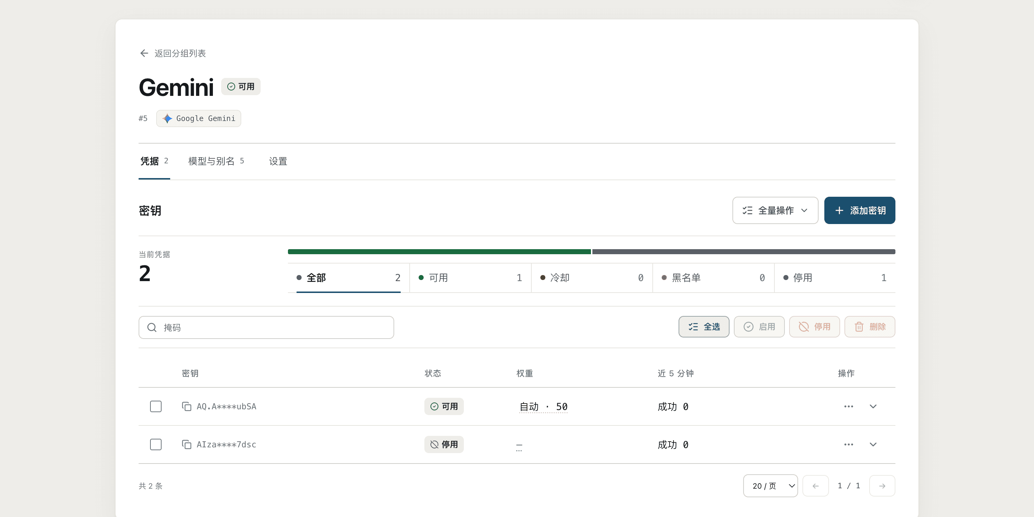Image resolution: width=1034 pixels, height=517 pixels.
Task: Click the 状态 column header
Action: click(x=433, y=373)
